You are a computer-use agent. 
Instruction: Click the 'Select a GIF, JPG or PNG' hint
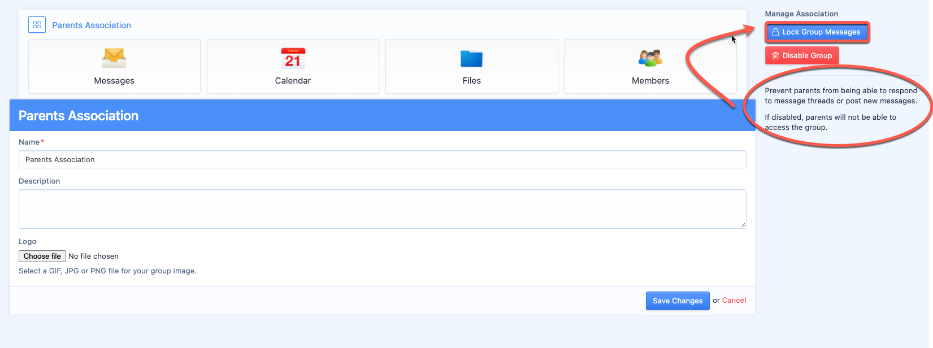(x=107, y=271)
